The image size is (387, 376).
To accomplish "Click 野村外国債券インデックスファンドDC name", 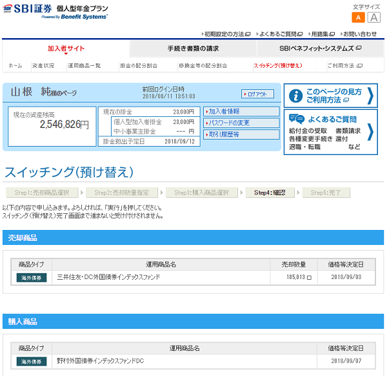I will (100, 361).
